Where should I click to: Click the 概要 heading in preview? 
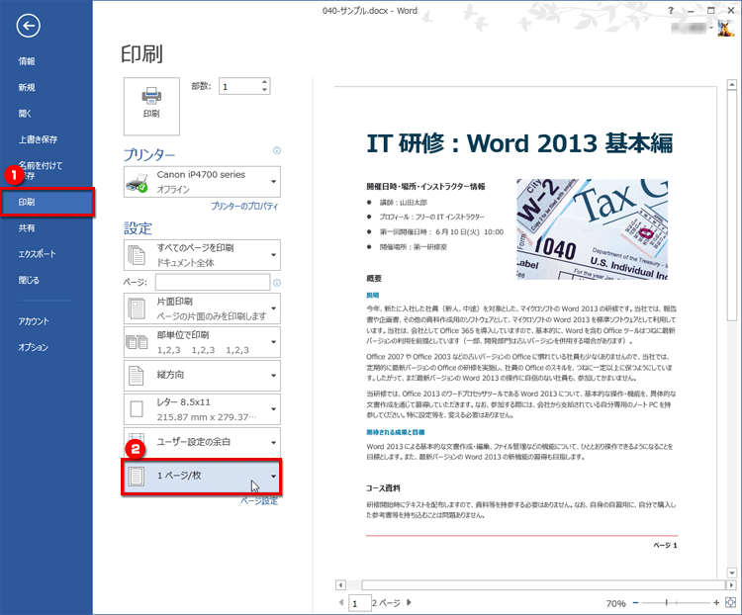374,278
